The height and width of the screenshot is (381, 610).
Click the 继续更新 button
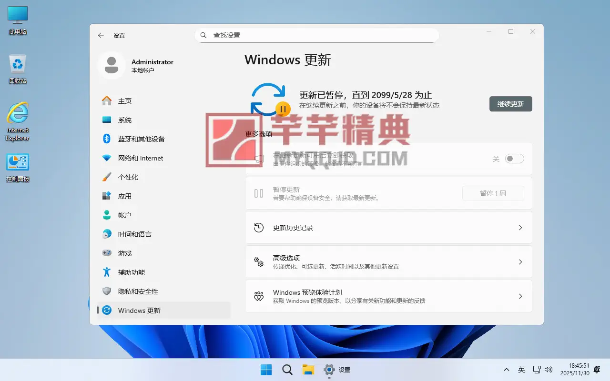[510, 104]
